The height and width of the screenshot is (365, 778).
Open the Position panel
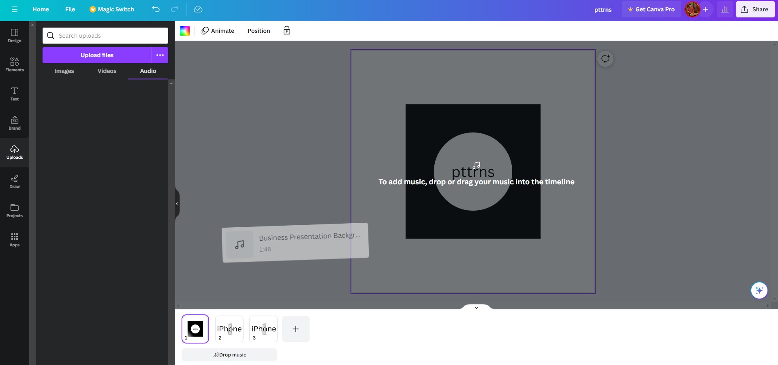259,30
